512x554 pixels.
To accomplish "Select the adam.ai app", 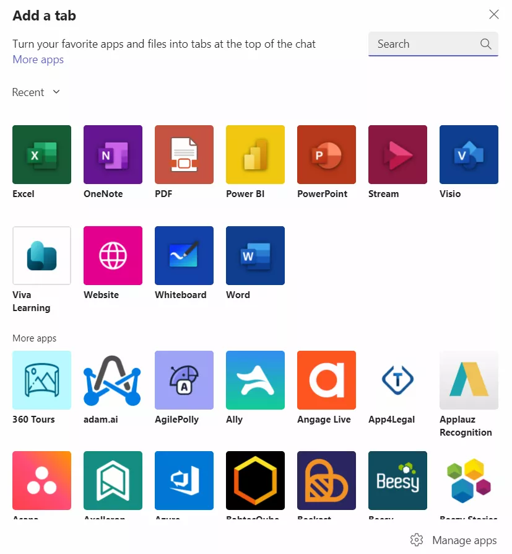I will pos(113,380).
